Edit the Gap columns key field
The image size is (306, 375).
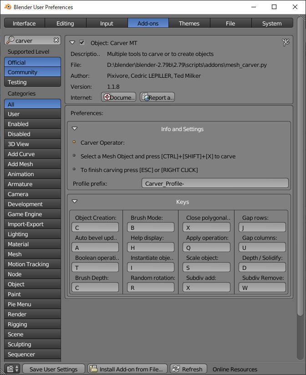(262, 248)
